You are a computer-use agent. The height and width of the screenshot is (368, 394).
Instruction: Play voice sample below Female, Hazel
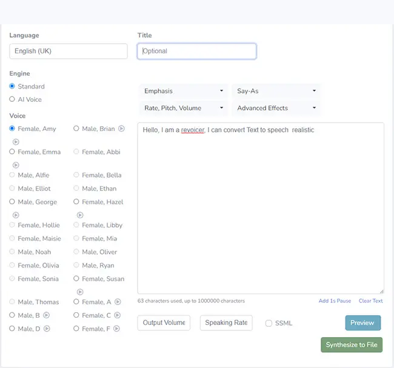pos(80,215)
